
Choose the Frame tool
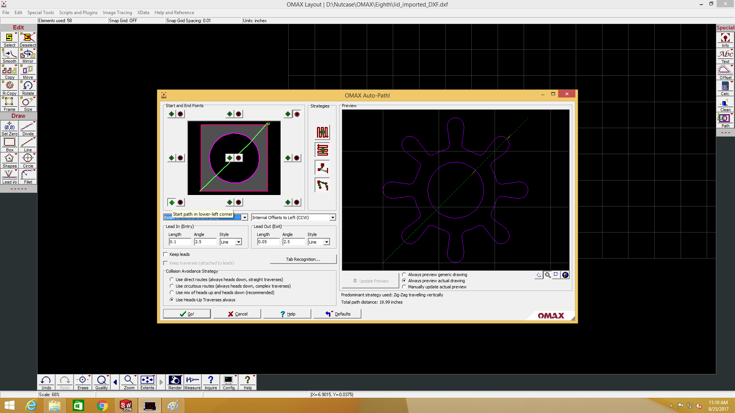point(9,104)
